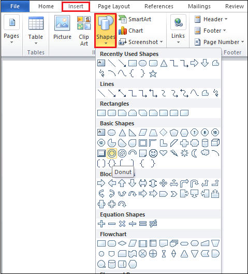This screenshot has width=248, height=274.
Task: Select the Donut shape in Basic Shapes
Action: 112,153
